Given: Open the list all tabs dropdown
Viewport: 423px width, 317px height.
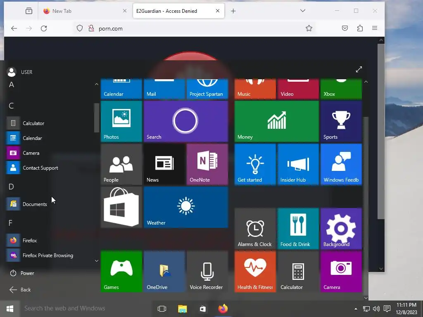Looking at the screenshot, I should (303, 11).
